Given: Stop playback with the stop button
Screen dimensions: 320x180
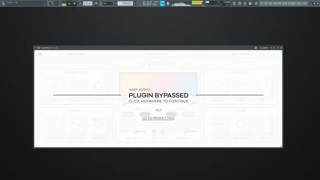Looking at the screenshot, I should point(74,4).
